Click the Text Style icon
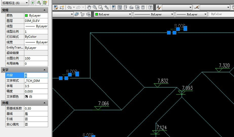 pyautogui.click(x=159, y=7)
